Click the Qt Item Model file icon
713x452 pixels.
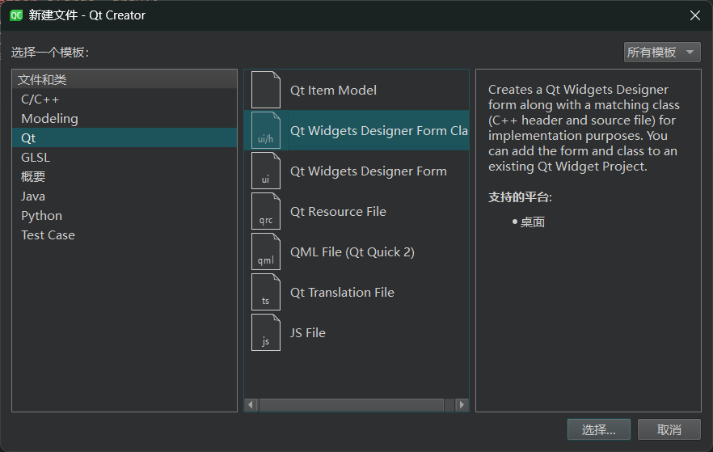pos(265,90)
